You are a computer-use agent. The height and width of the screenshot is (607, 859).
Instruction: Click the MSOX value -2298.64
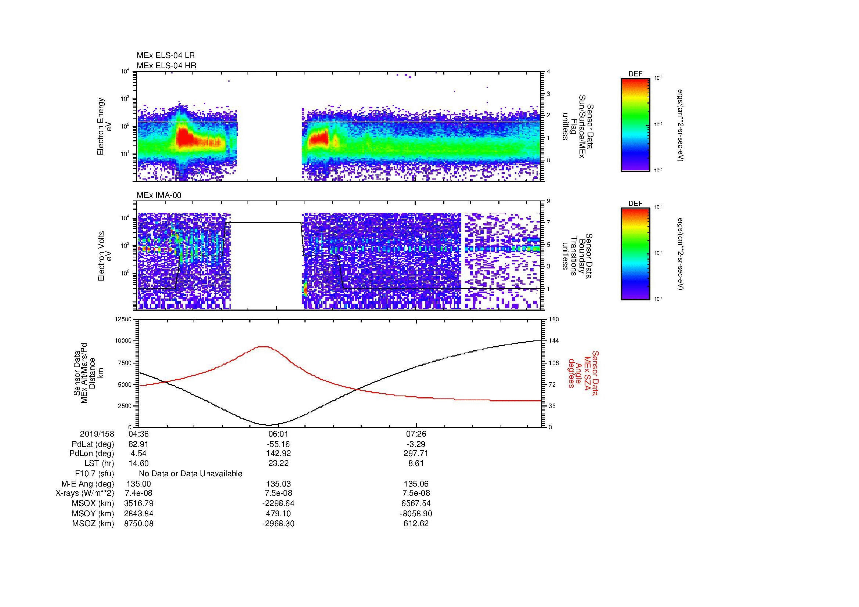pyautogui.click(x=278, y=503)
